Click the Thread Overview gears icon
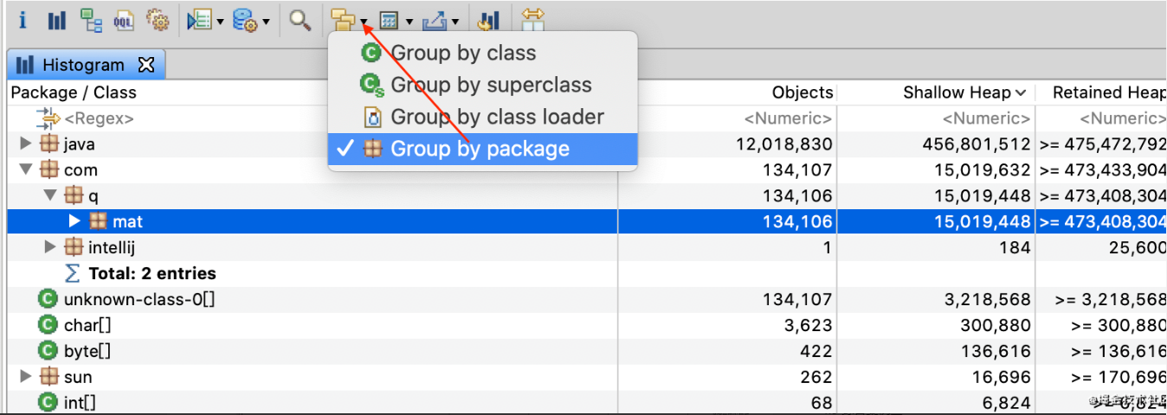1167x415 pixels. [158, 20]
